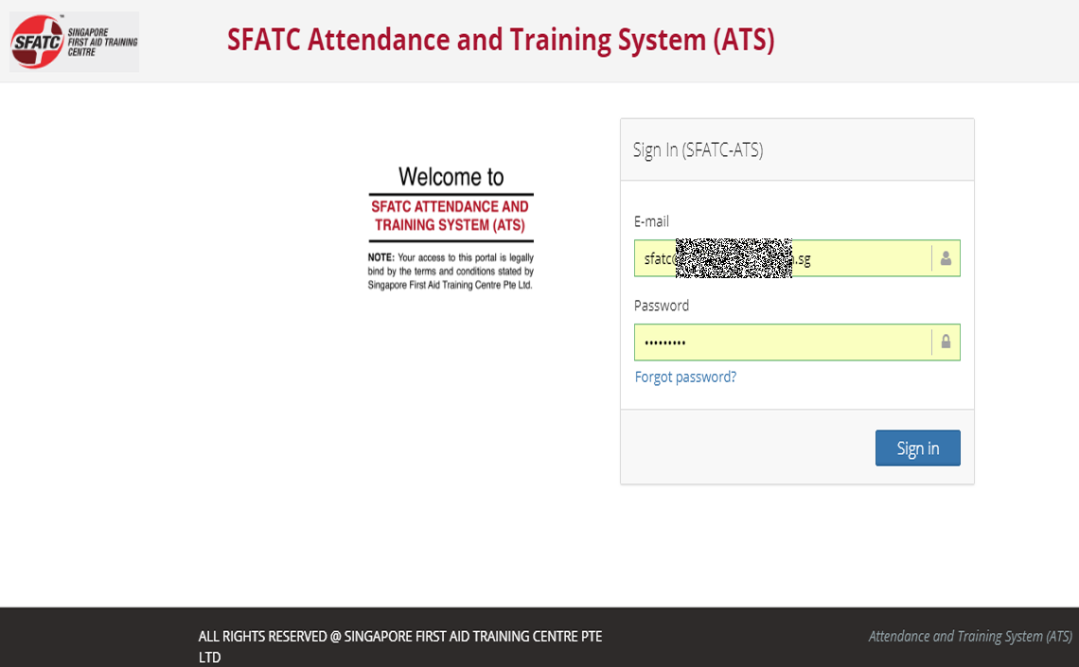This screenshot has width=1079, height=667.
Task: Focus the Password input field
Action: coord(797,342)
